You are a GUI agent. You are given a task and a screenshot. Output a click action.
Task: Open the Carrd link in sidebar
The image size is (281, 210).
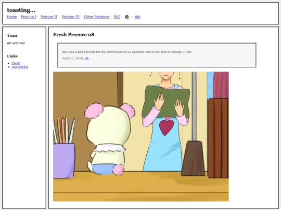point(16,63)
